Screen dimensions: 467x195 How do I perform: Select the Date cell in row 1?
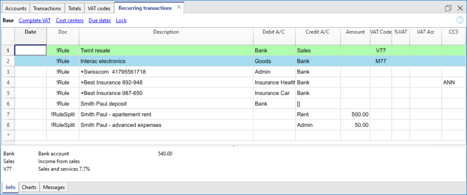(31, 50)
